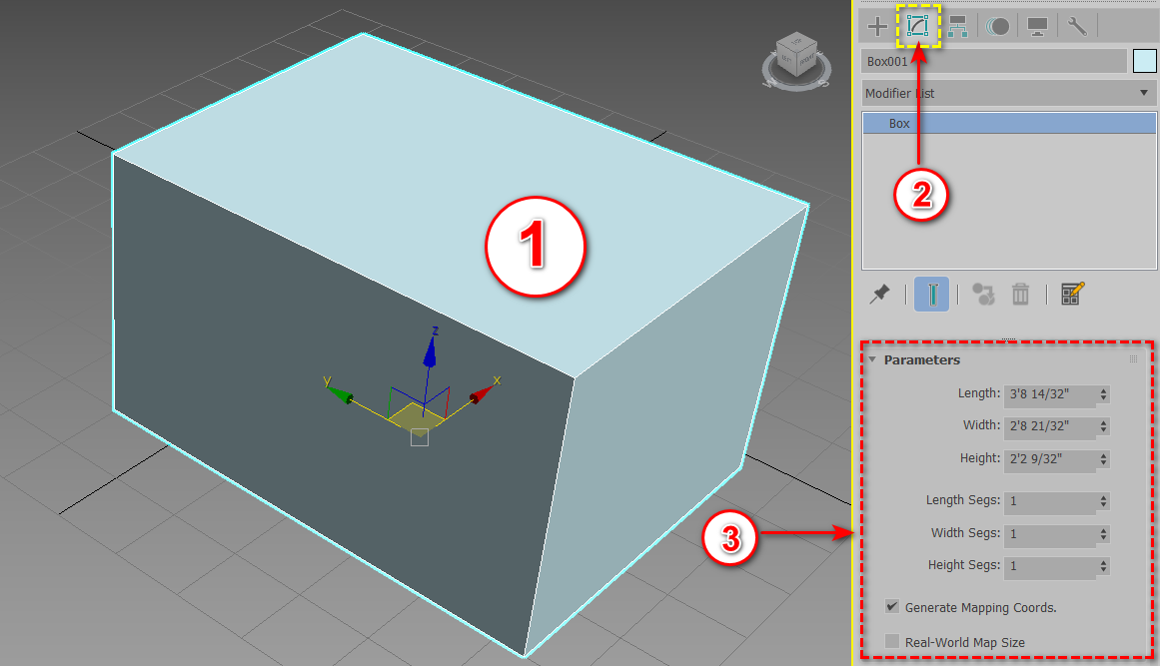Open the object color swatch beside Box001
Screen dimensions: 1160x666
[x=1143, y=61]
